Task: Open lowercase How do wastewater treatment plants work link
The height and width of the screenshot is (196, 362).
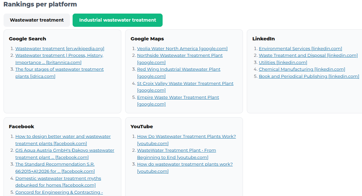Action: (185, 168)
